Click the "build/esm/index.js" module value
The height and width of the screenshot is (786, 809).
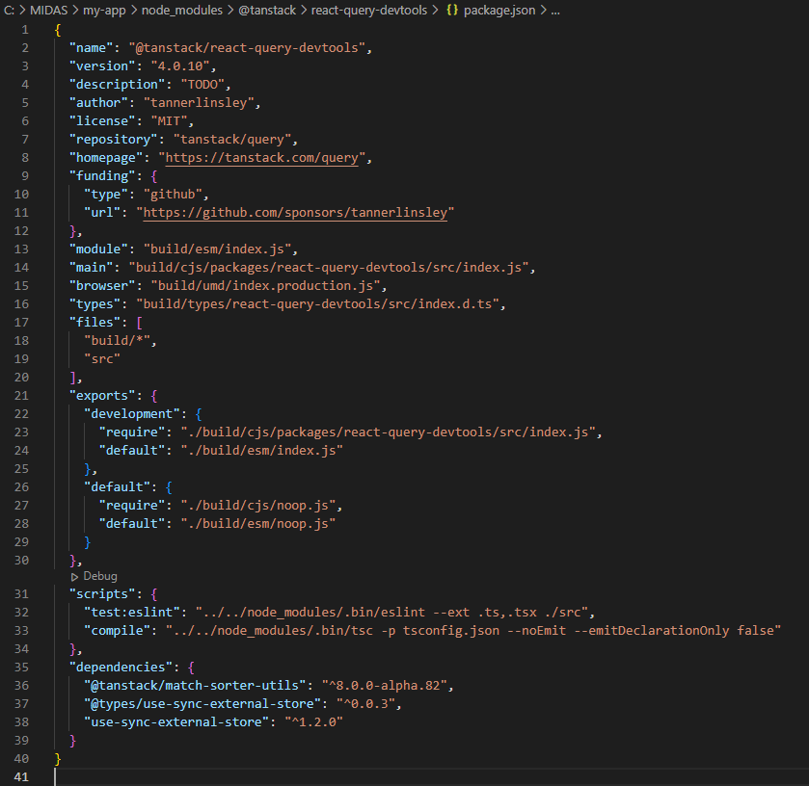click(217, 249)
